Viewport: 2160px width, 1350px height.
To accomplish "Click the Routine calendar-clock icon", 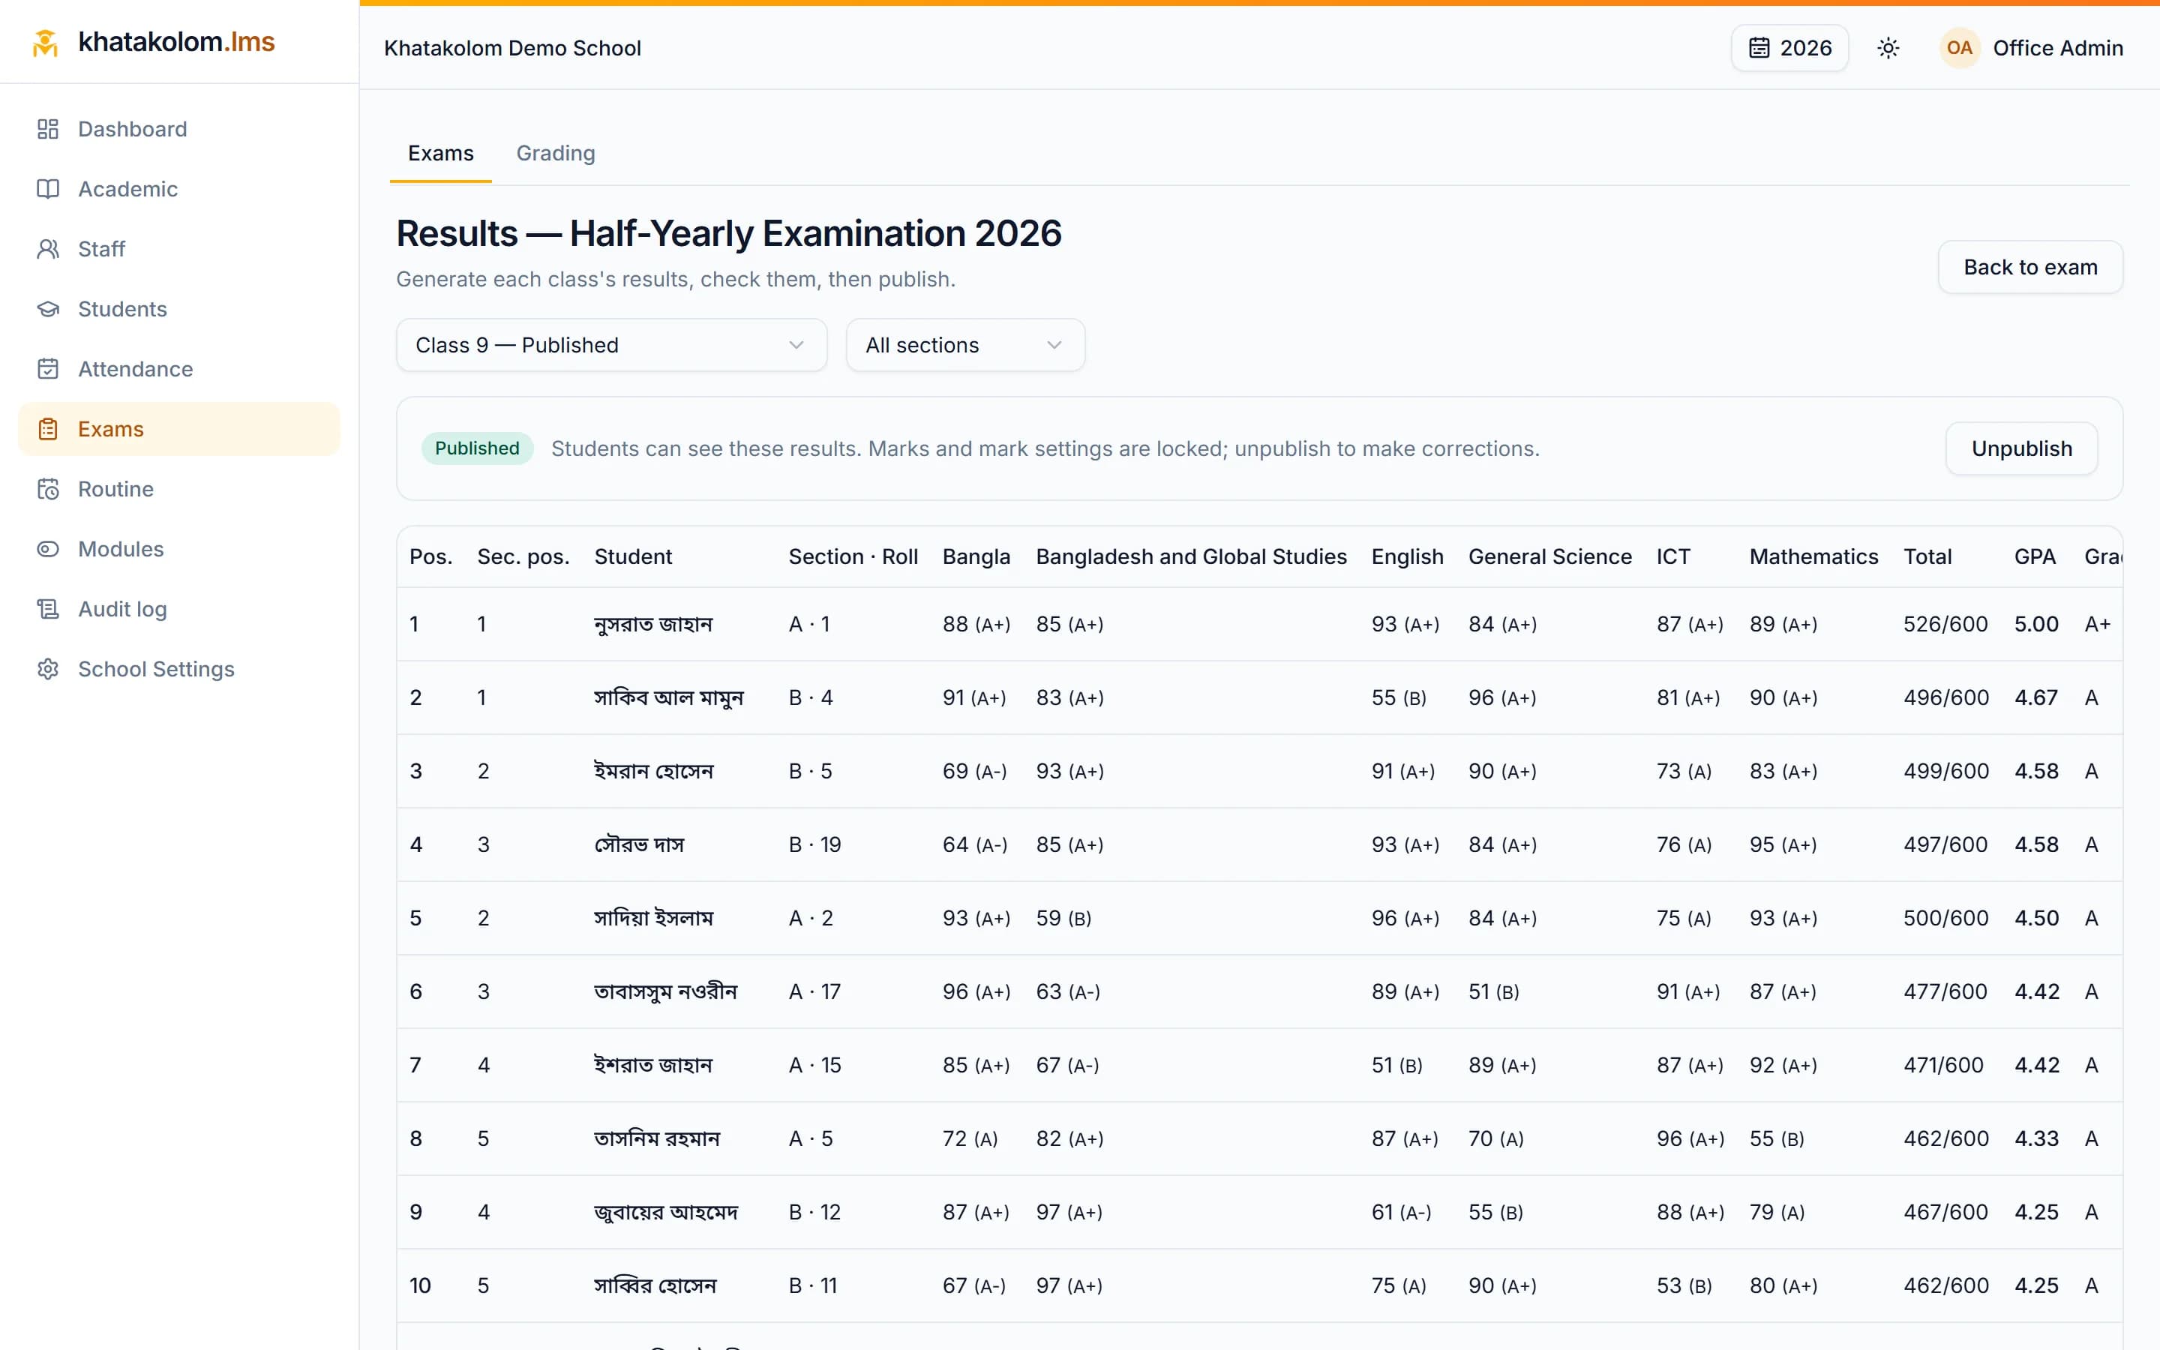I will (x=48, y=488).
